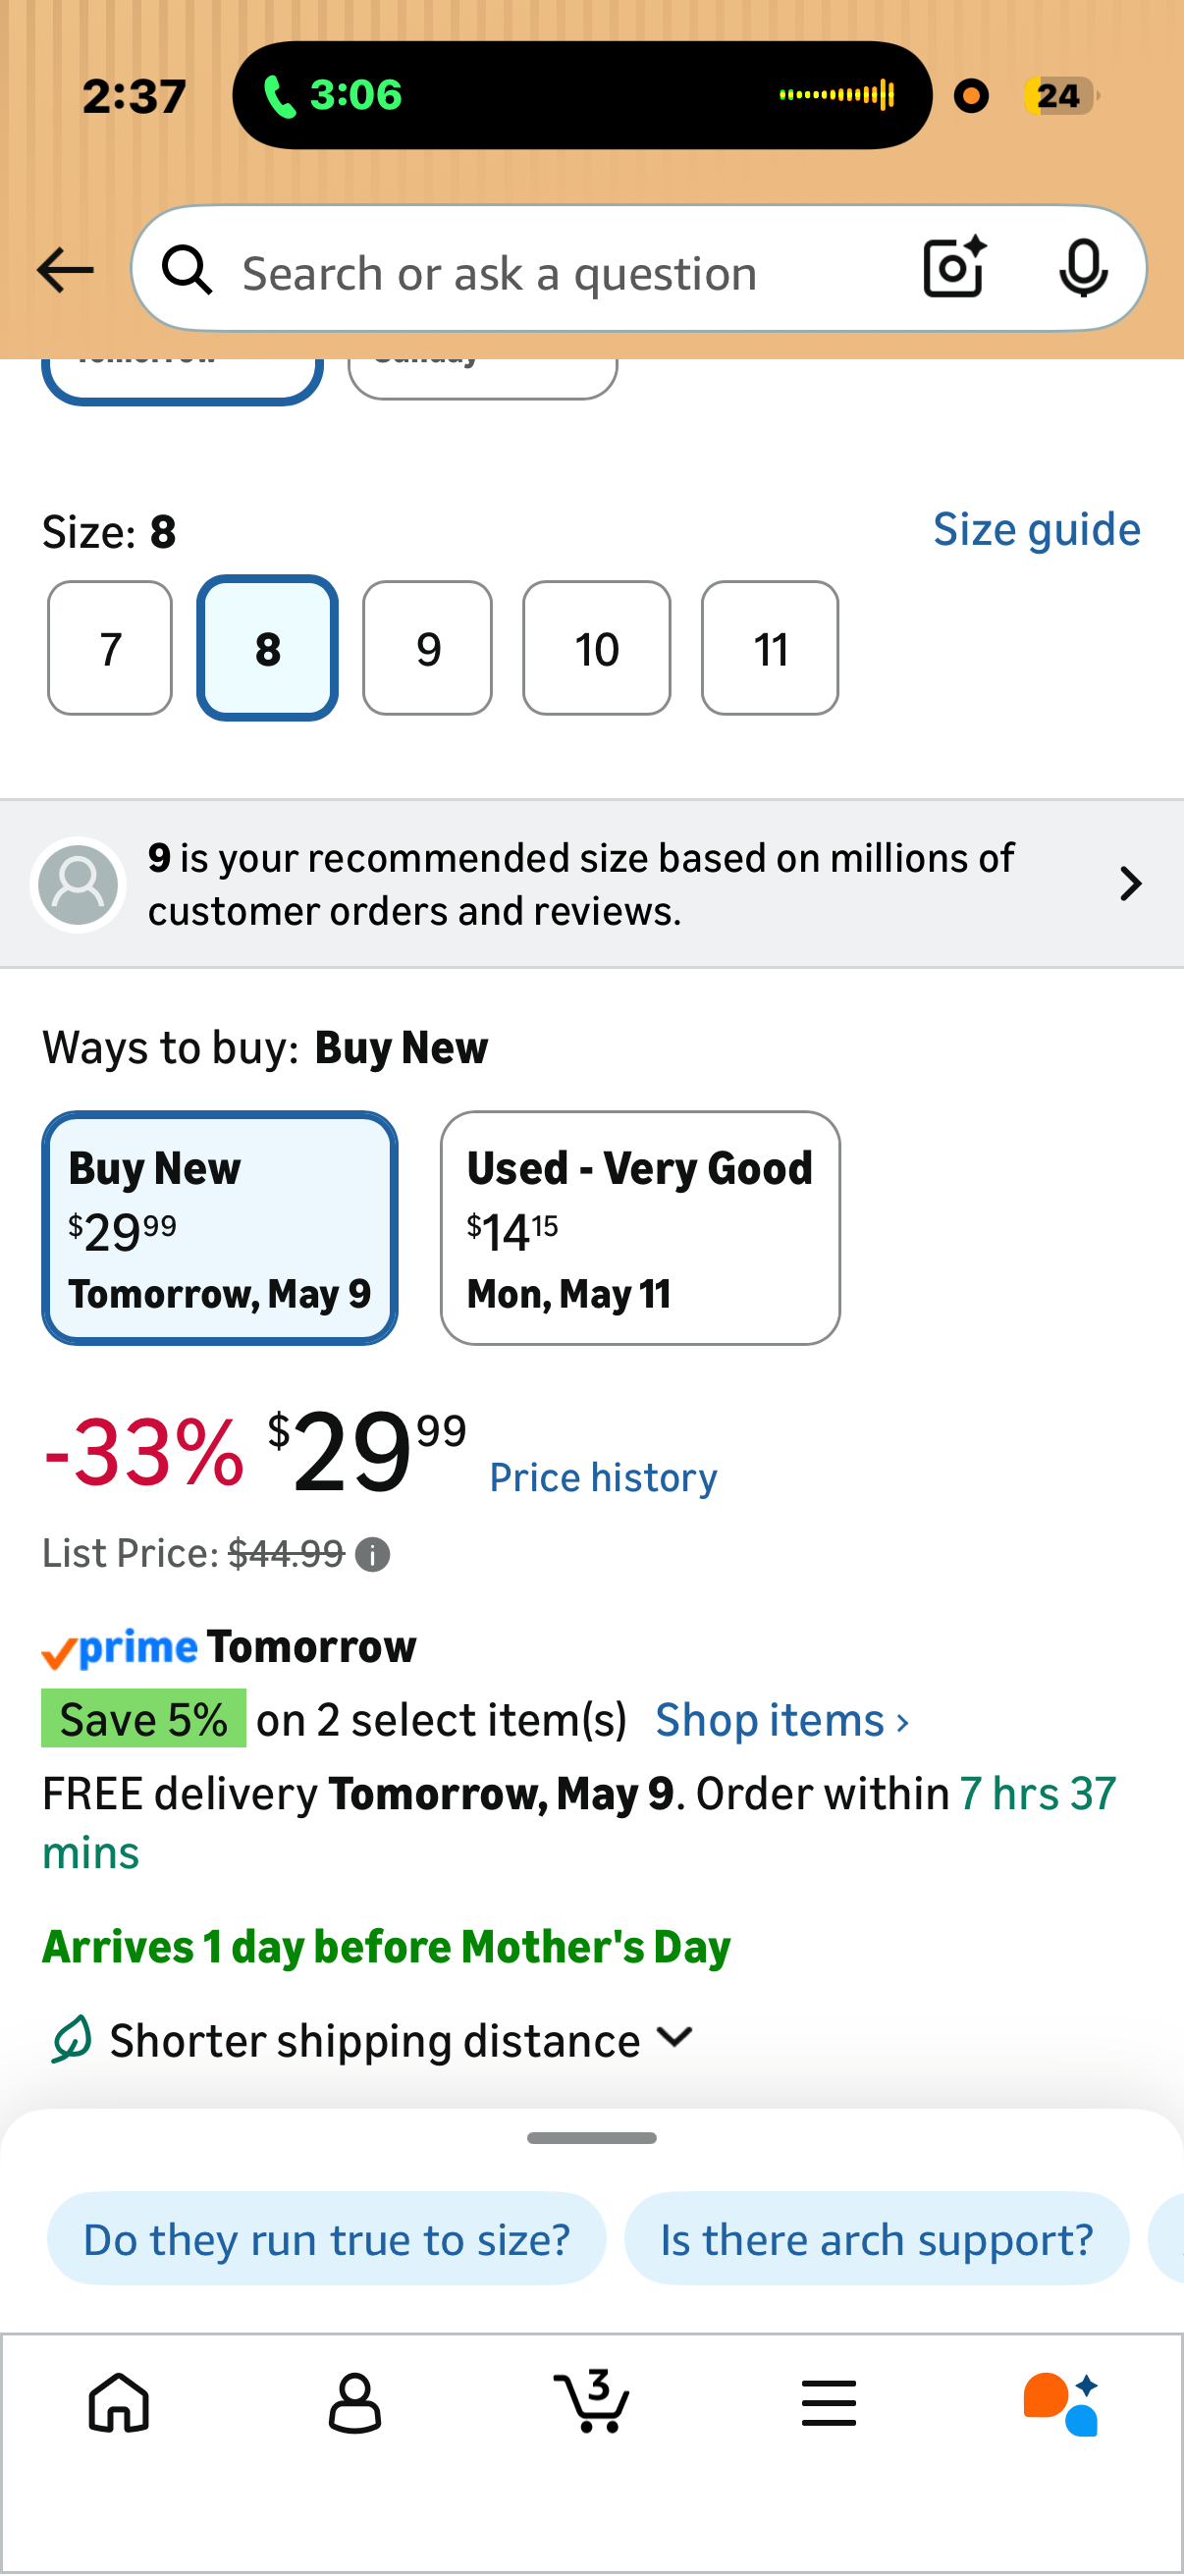The height and width of the screenshot is (2574, 1184).
Task: Tap the microphone voice search icon
Action: (x=1083, y=269)
